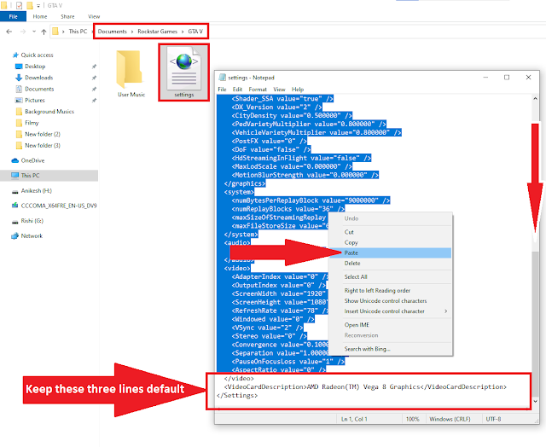Open Filmy folder in sidebar
This screenshot has width=546, height=447.
27,123
